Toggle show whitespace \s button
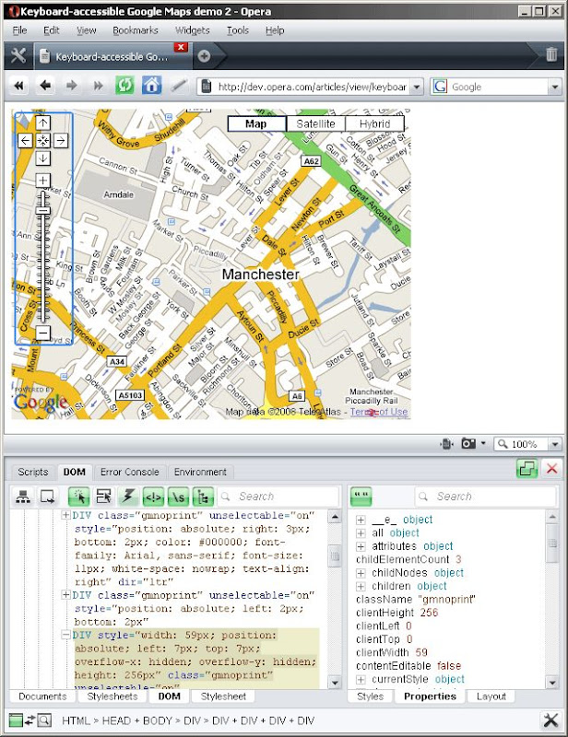Viewport: 568px width, 737px height. [178, 497]
